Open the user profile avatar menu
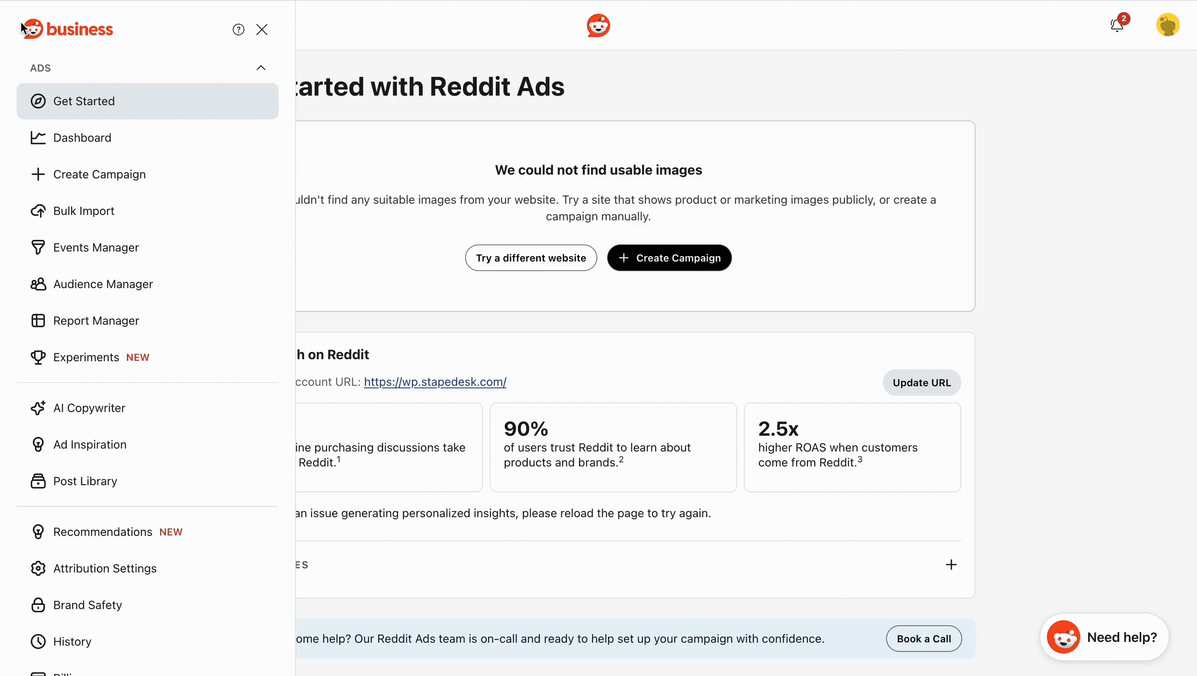This screenshot has width=1197, height=676. click(1167, 25)
